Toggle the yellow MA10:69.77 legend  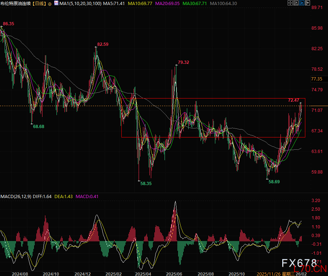pyautogui.click(x=141, y=4)
